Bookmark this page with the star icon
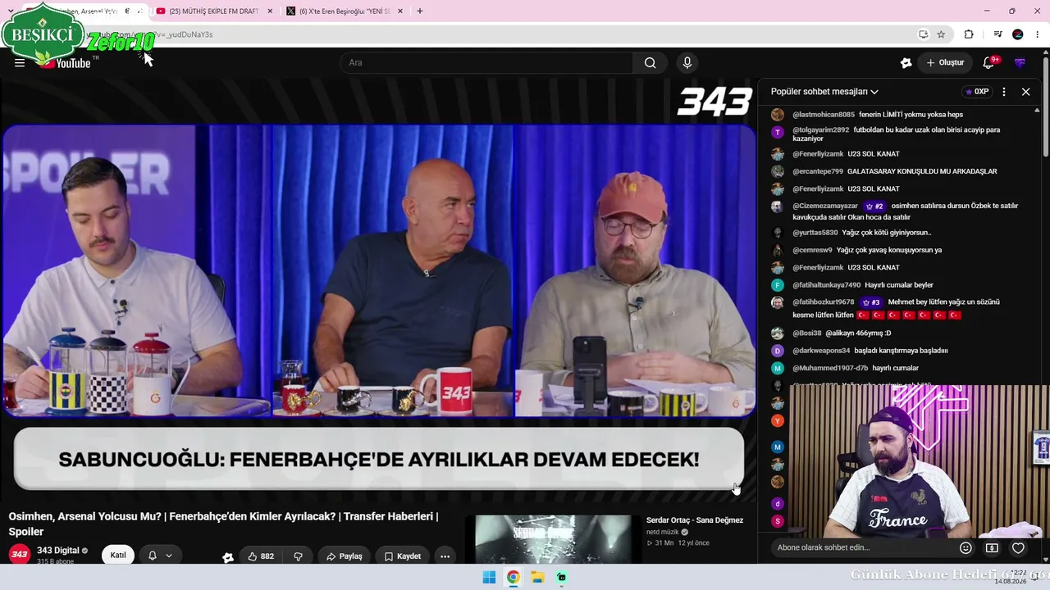The height and width of the screenshot is (590, 1050). pyautogui.click(x=941, y=34)
